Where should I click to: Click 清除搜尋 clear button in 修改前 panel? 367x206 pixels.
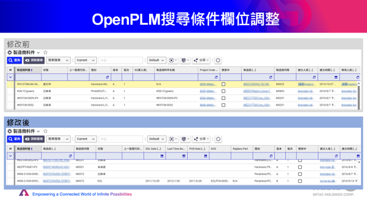tap(34, 60)
